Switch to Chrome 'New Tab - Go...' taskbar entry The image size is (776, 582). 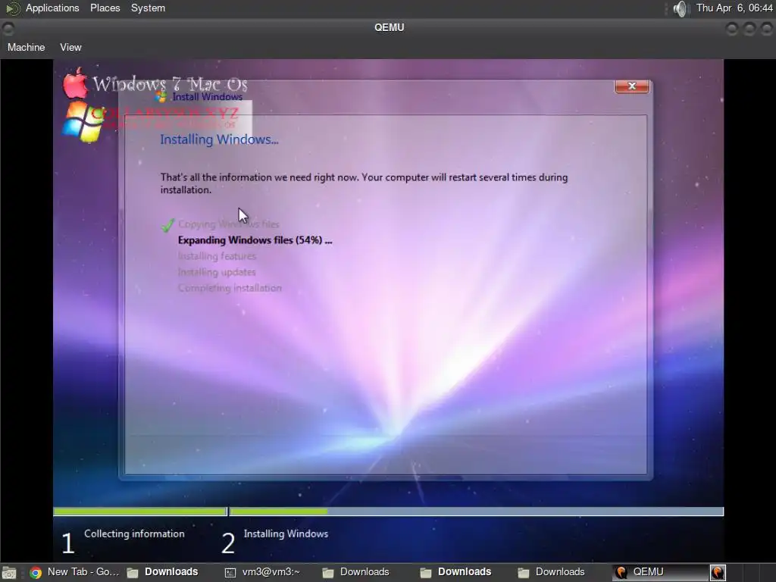coord(74,572)
